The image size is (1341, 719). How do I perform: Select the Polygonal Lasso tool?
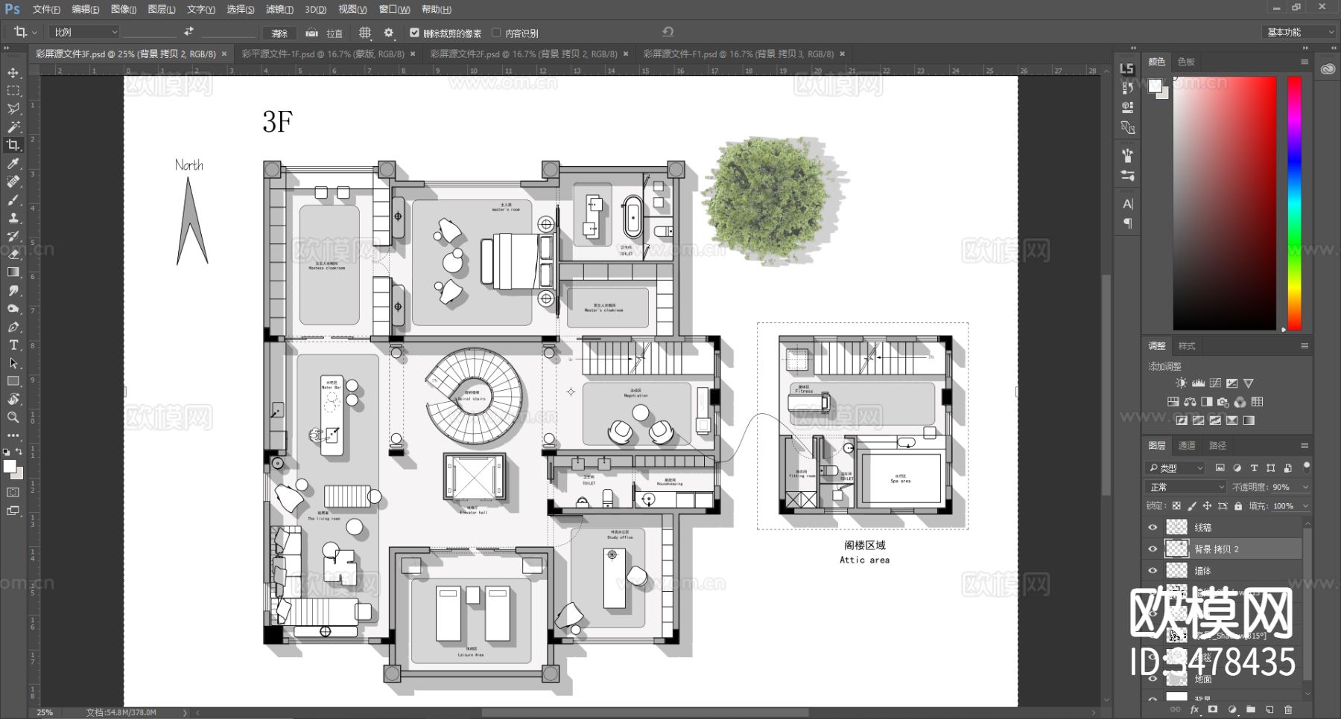13,109
